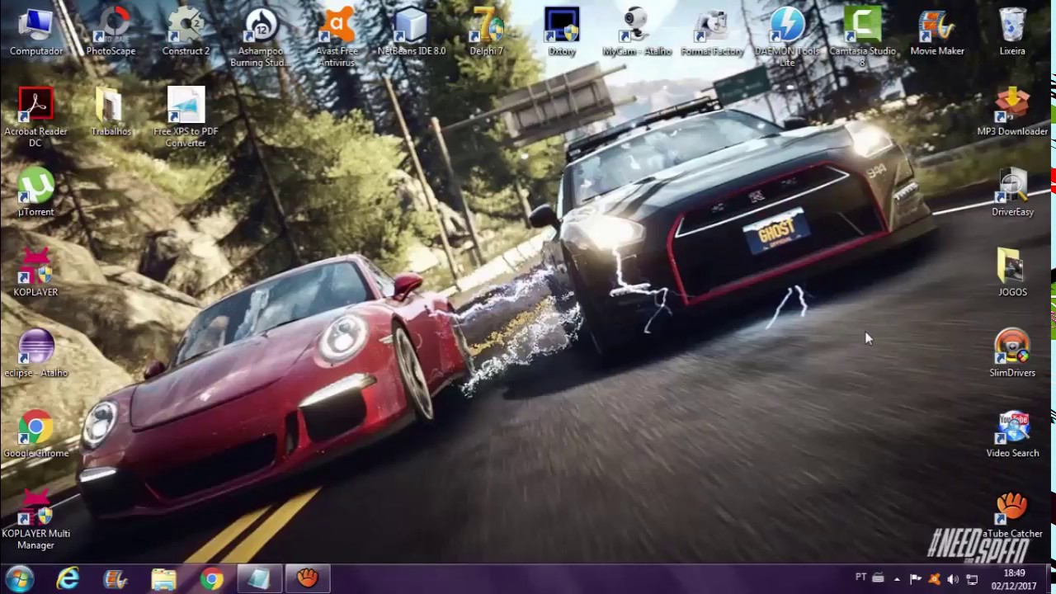This screenshot has width=1056, height=594.
Task: Launch Internet Explorer from the taskbar
Action: coord(68,579)
